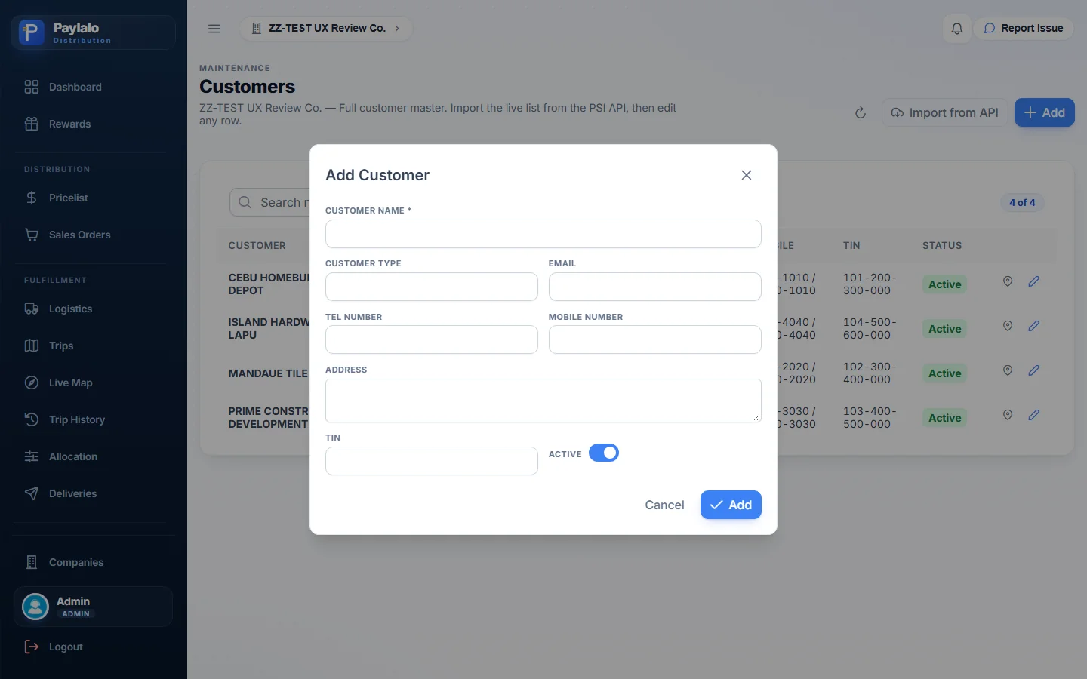
Task: Navigate to Sales Orders
Action: pos(94,235)
